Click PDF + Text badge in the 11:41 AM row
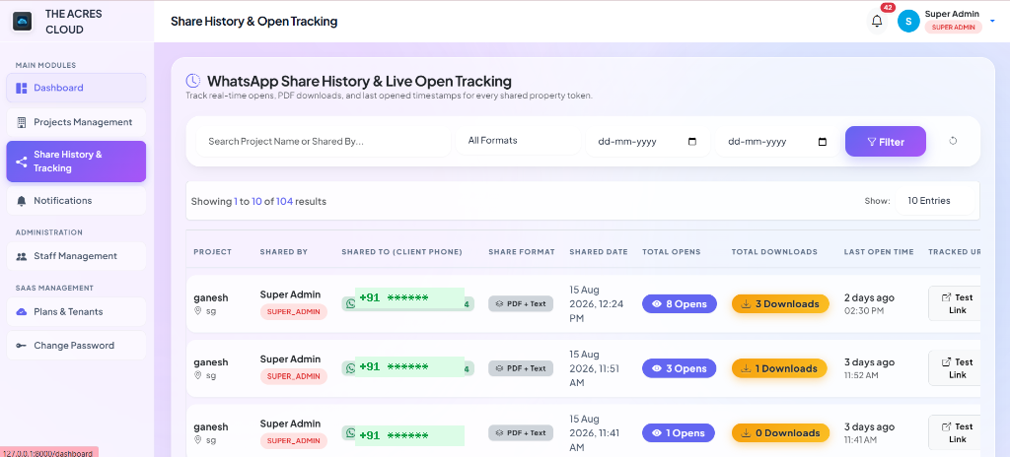Viewport: 1010px width, 457px height. coord(521,432)
